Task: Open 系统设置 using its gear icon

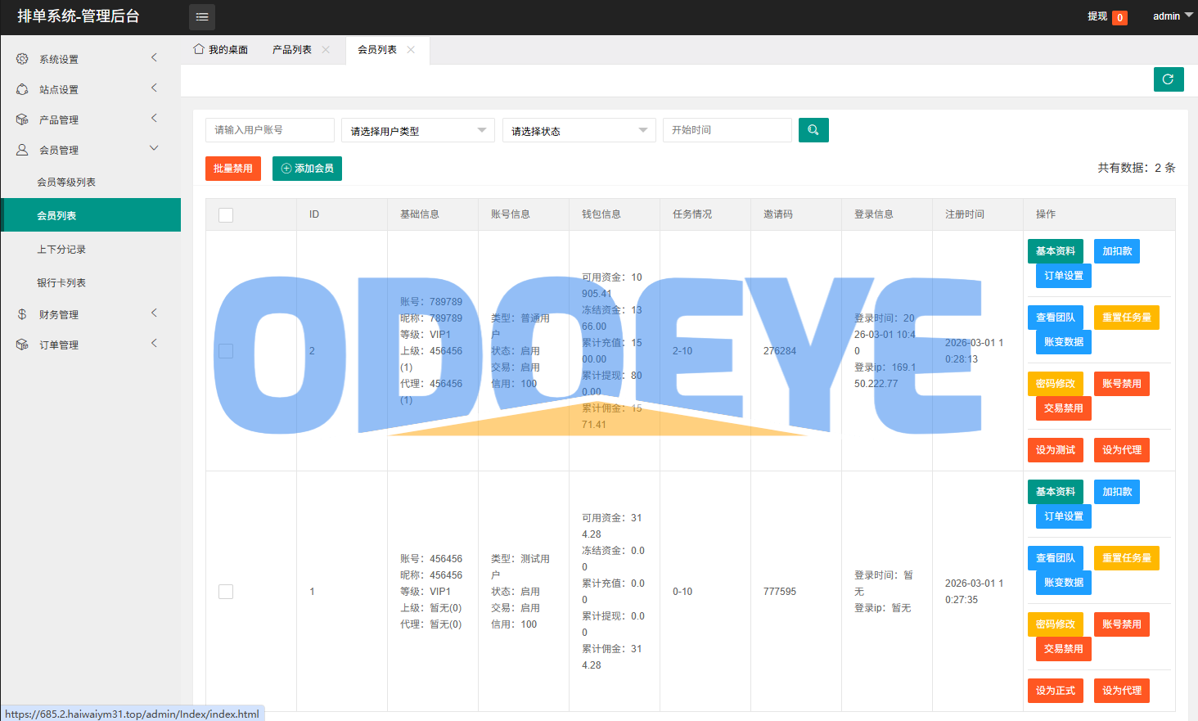Action: (22, 58)
